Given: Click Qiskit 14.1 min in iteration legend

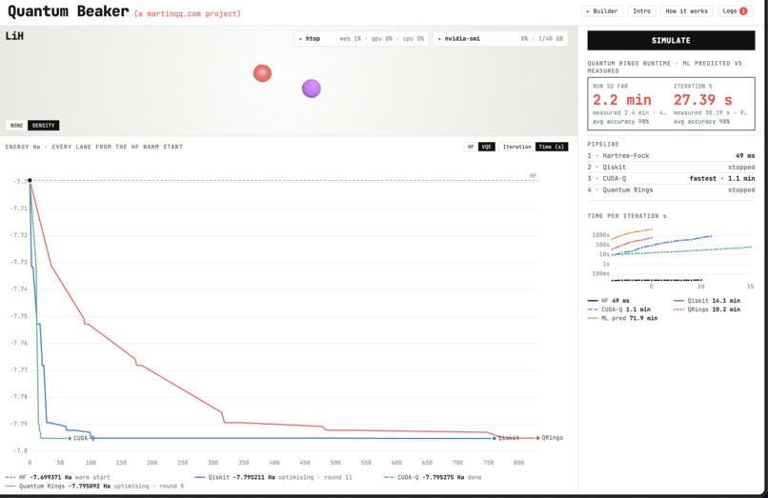Looking at the screenshot, I should coord(707,301).
